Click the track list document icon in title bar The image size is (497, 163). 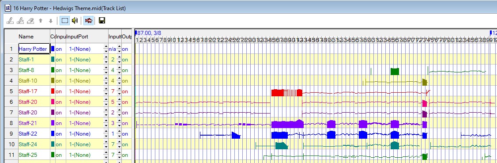coord(8,8)
